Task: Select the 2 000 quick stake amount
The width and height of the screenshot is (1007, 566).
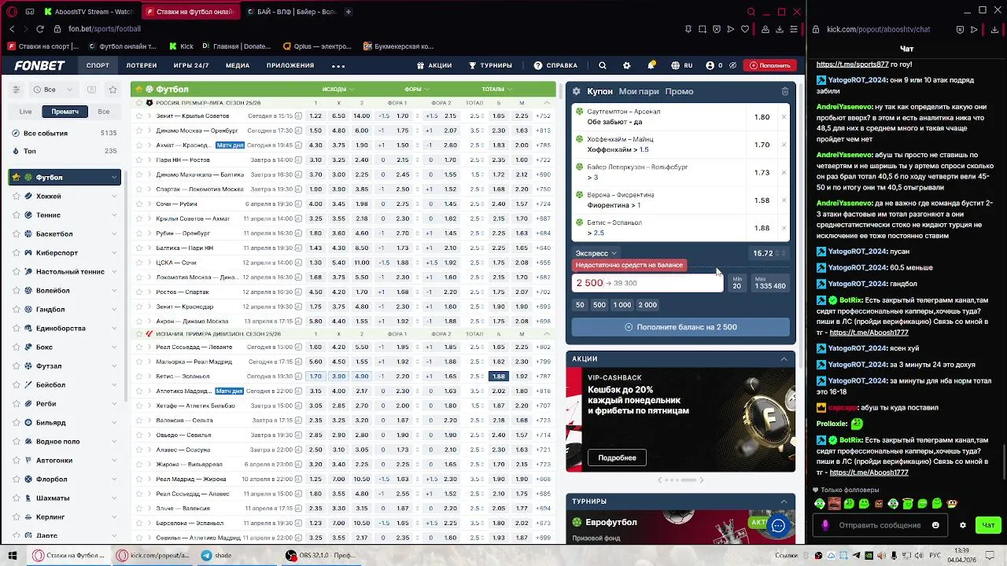Action: pyautogui.click(x=647, y=305)
